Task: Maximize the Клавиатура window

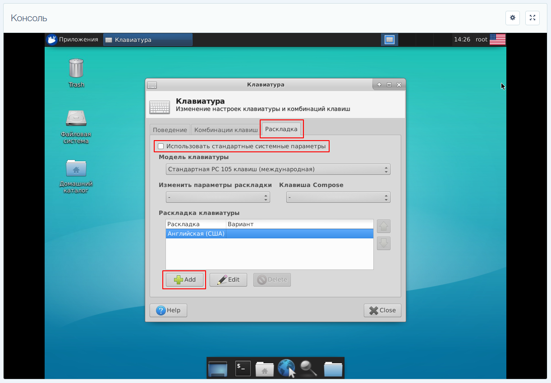Action: (389, 85)
